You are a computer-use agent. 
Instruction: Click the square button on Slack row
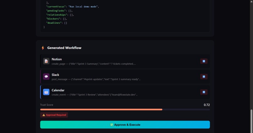pyautogui.click(x=204, y=77)
